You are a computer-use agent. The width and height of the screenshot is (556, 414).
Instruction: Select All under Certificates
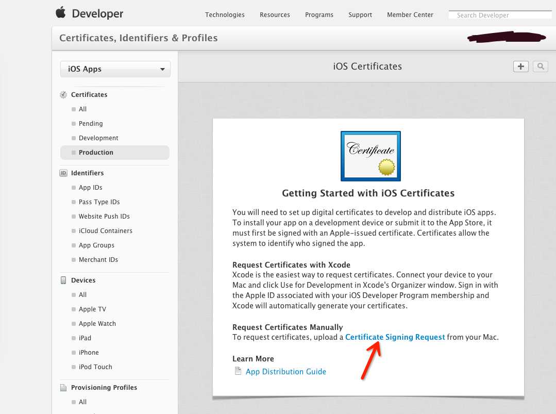[x=82, y=109]
